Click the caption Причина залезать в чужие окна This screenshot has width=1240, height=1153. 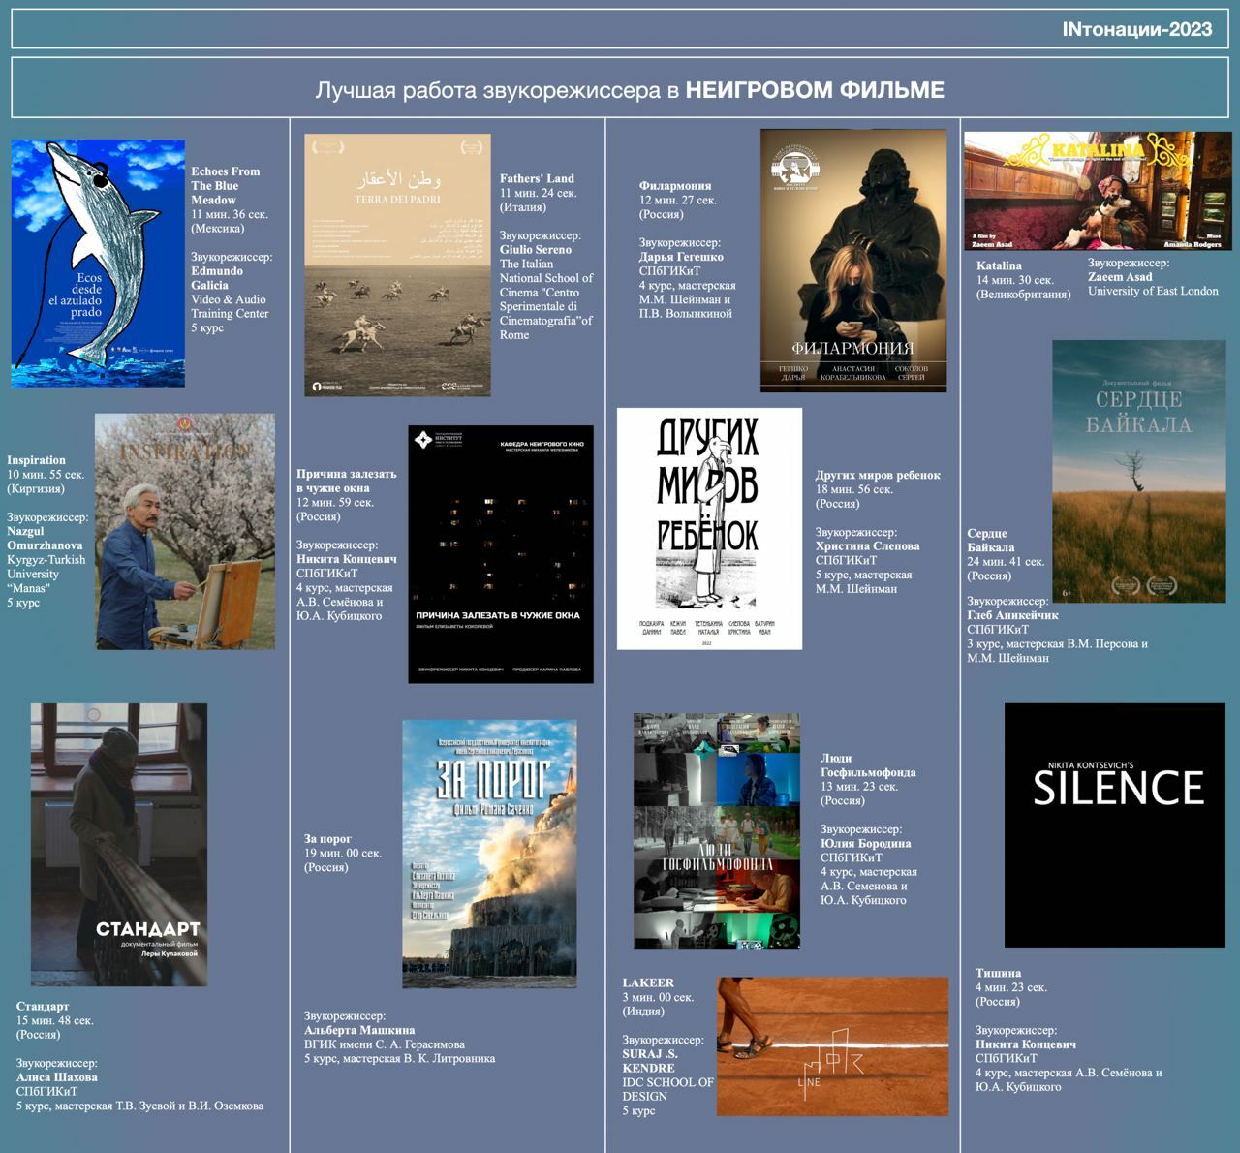[346, 482]
